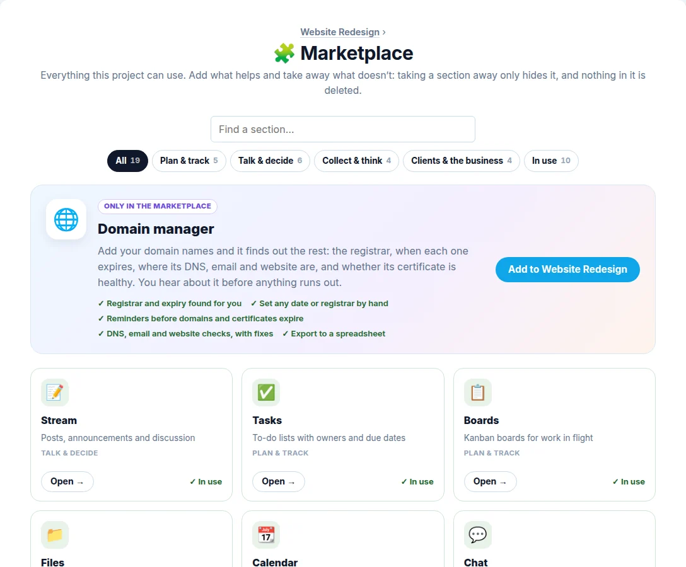Click 'Export to a spreadsheet' feature
This screenshot has height=567, width=686.
(x=334, y=334)
